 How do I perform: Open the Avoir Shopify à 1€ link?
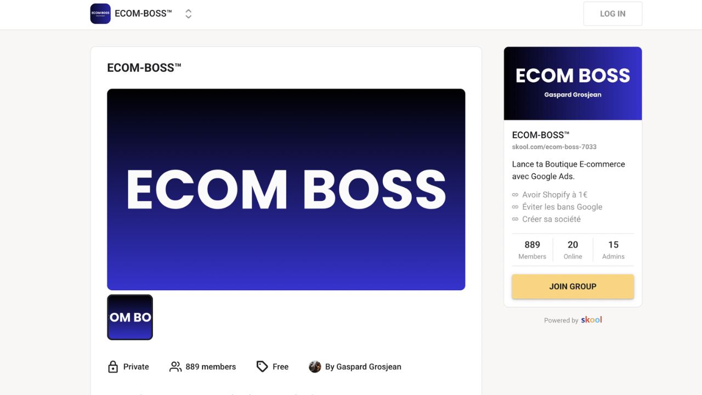[x=554, y=195]
